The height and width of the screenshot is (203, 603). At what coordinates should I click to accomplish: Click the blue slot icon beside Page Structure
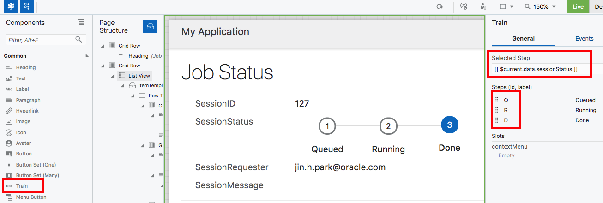click(150, 27)
